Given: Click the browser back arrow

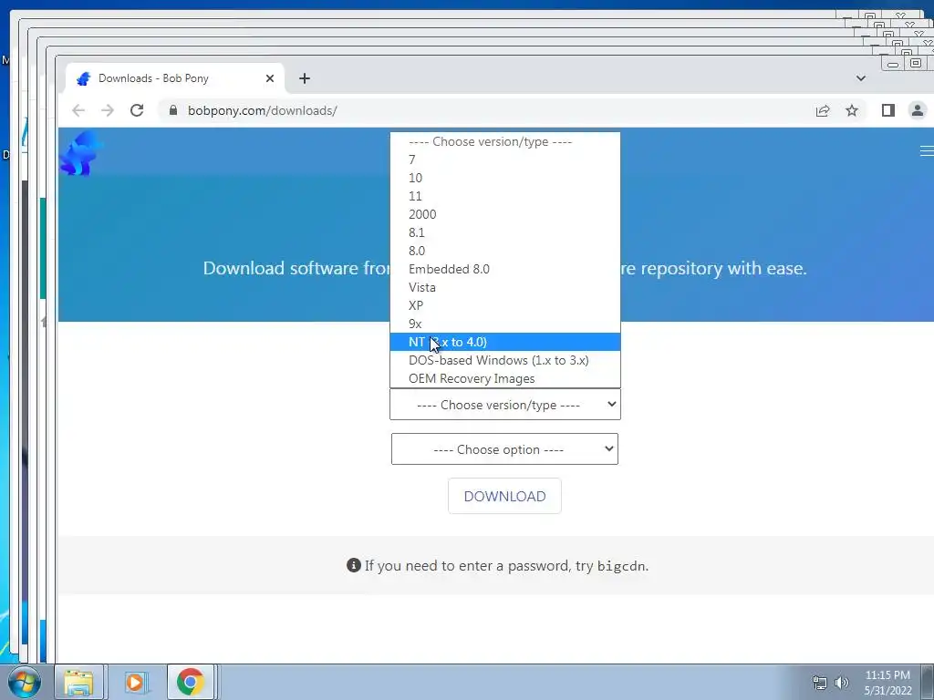Looking at the screenshot, I should click(x=78, y=110).
